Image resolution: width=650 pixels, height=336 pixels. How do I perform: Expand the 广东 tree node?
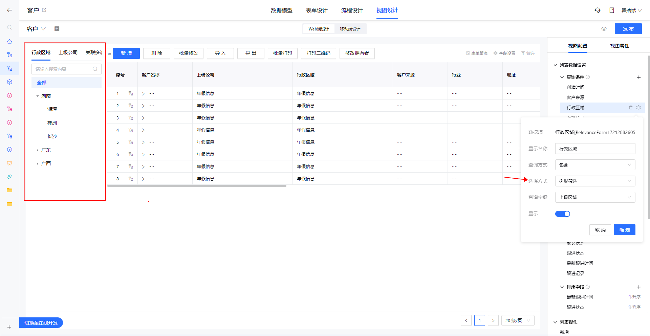(x=38, y=150)
